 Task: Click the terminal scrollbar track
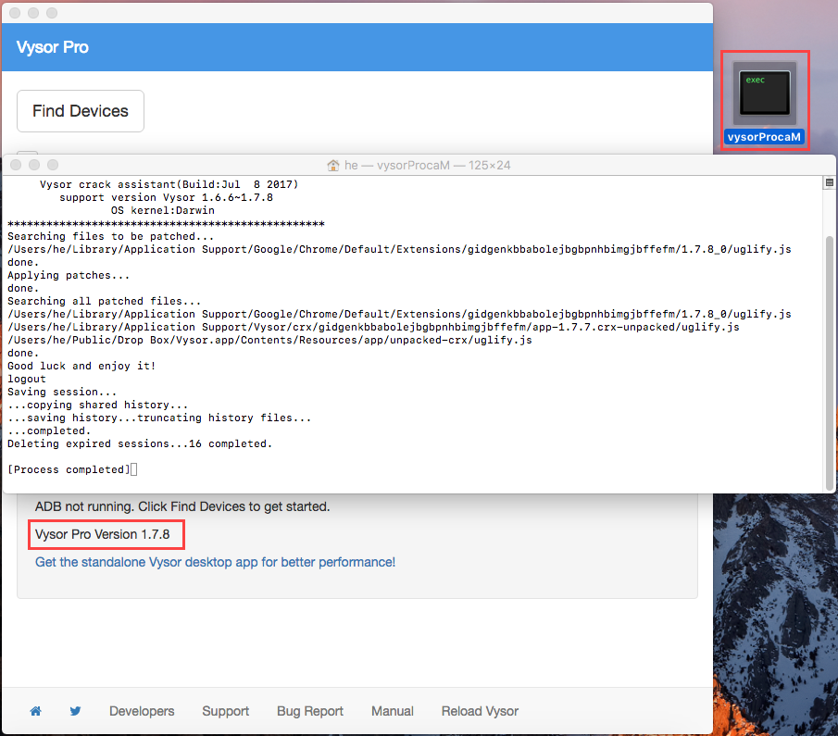(830, 342)
